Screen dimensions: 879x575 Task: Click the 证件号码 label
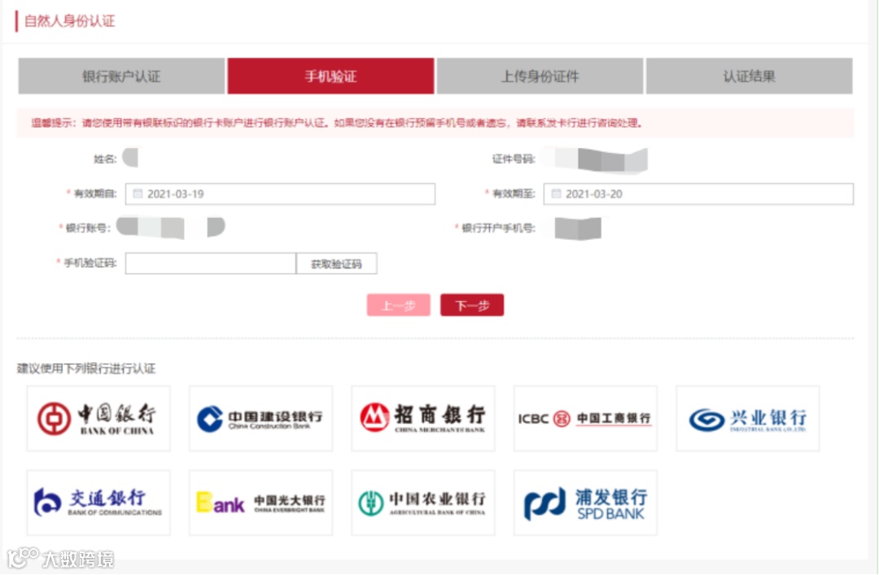pyautogui.click(x=514, y=159)
